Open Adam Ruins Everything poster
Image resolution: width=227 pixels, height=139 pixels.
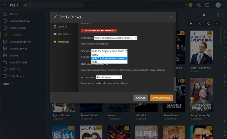coord(202,47)
